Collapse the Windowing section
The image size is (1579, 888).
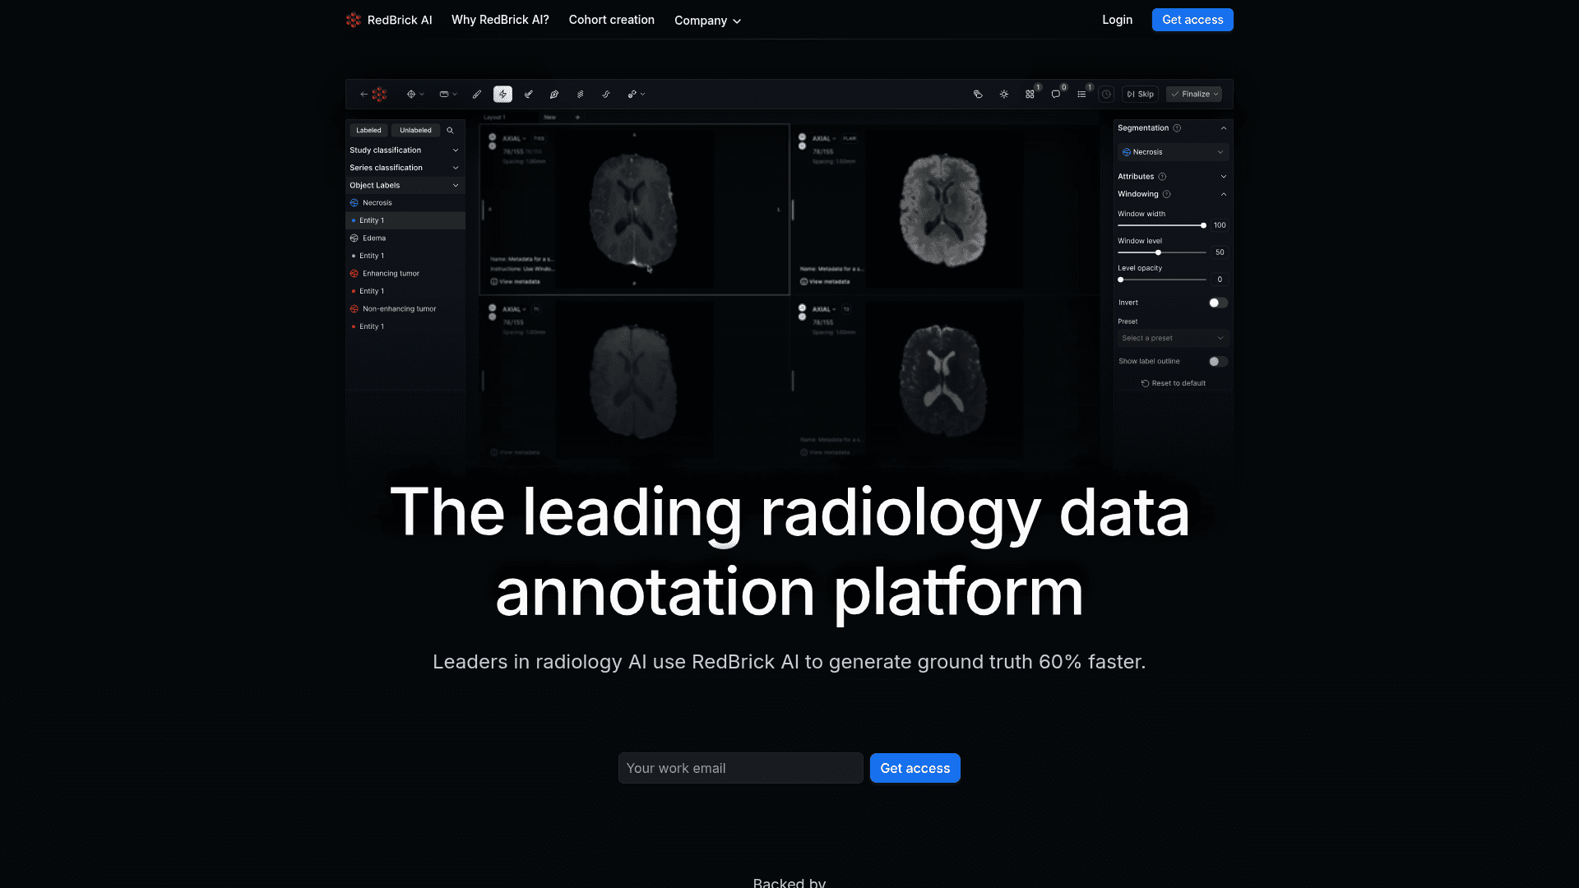coord(1224,195)
